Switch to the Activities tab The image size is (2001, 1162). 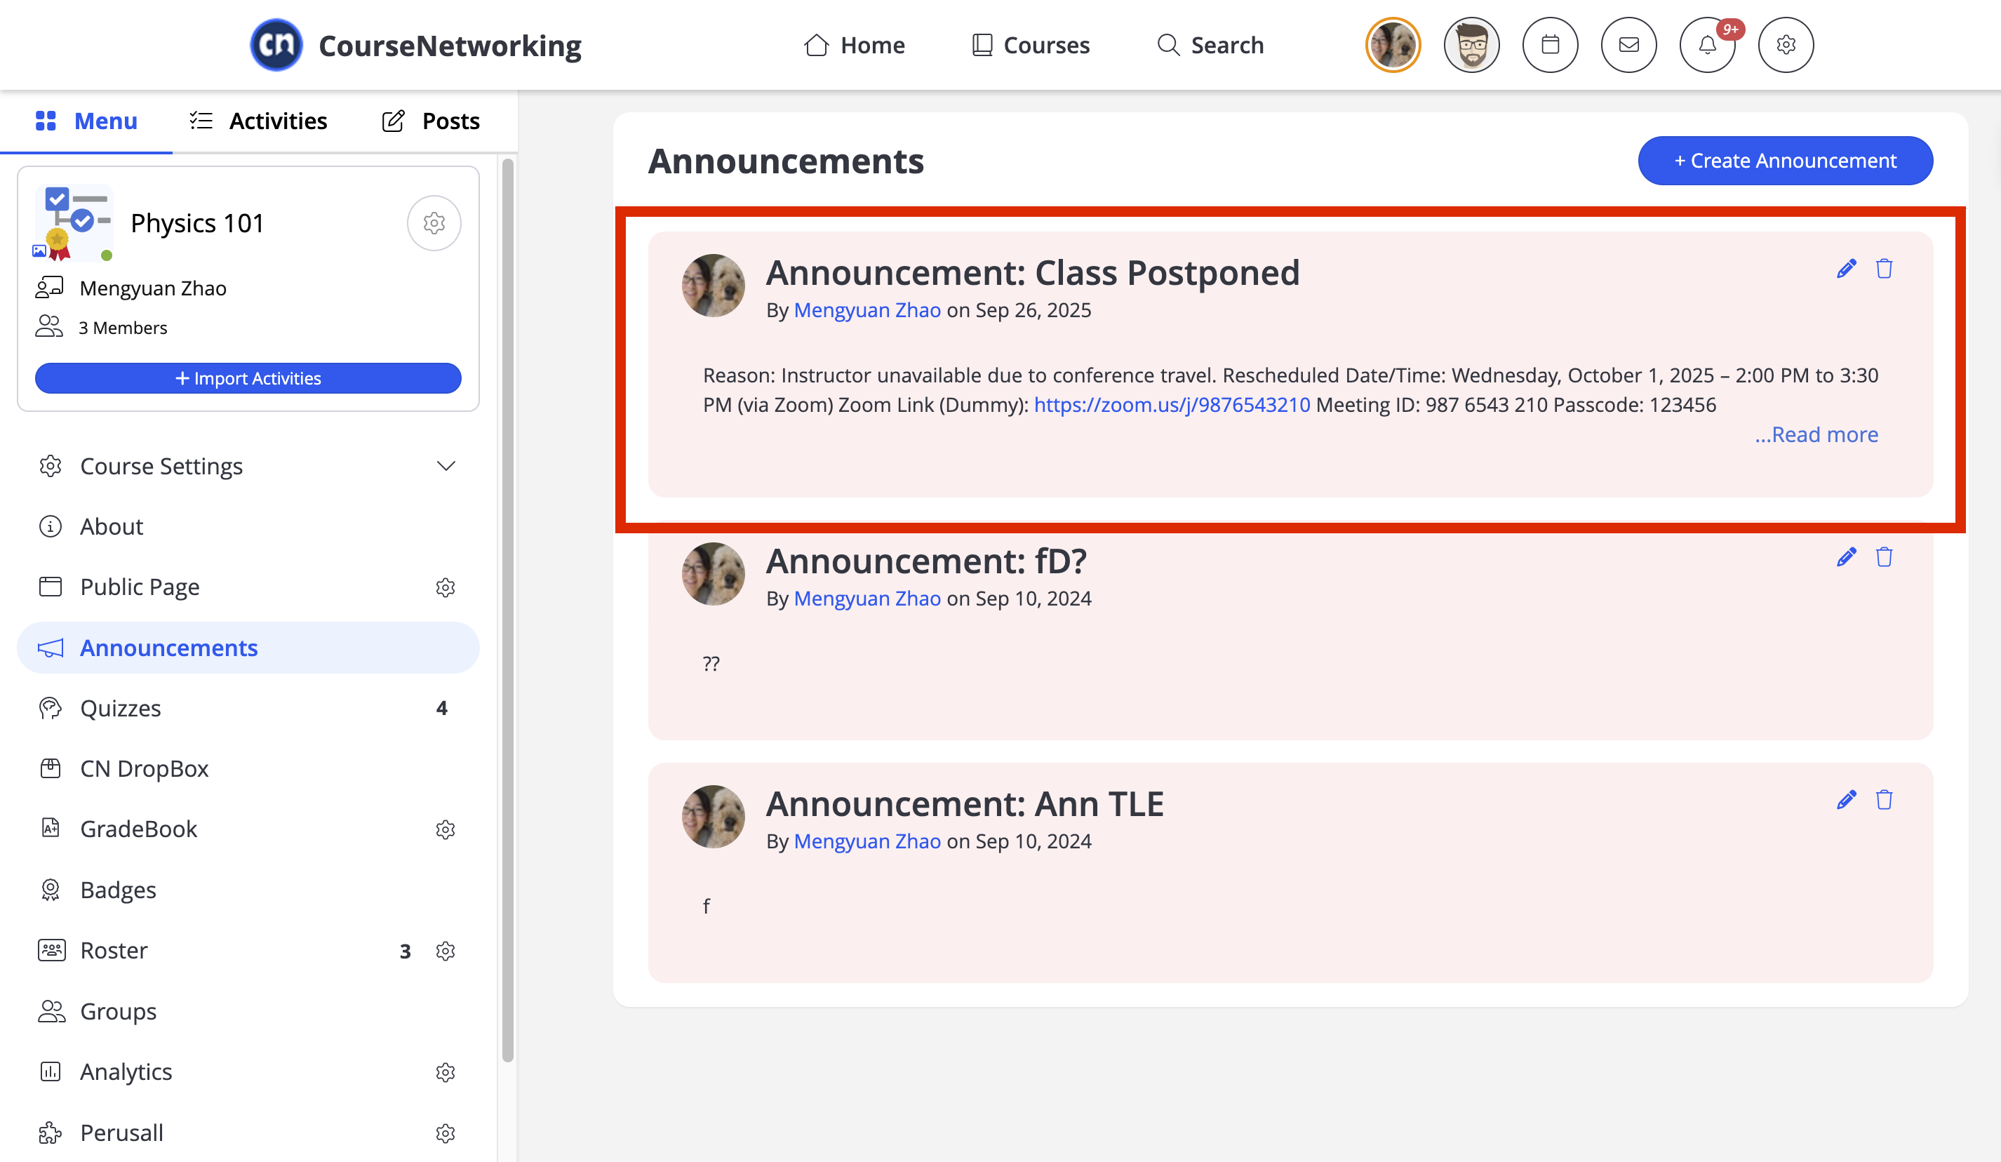(258, 121)
